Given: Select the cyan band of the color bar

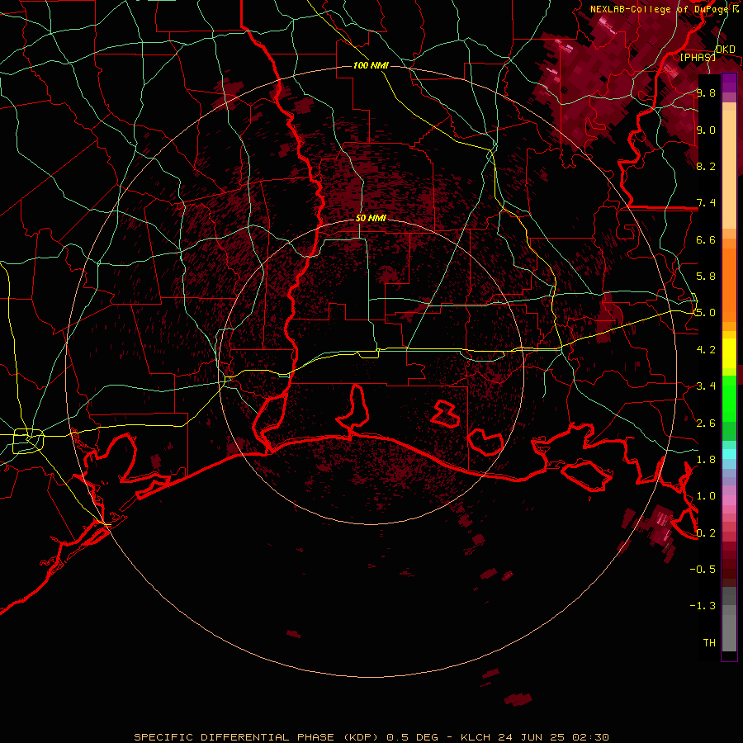Looking at the screenshot, I should (729, 454).
